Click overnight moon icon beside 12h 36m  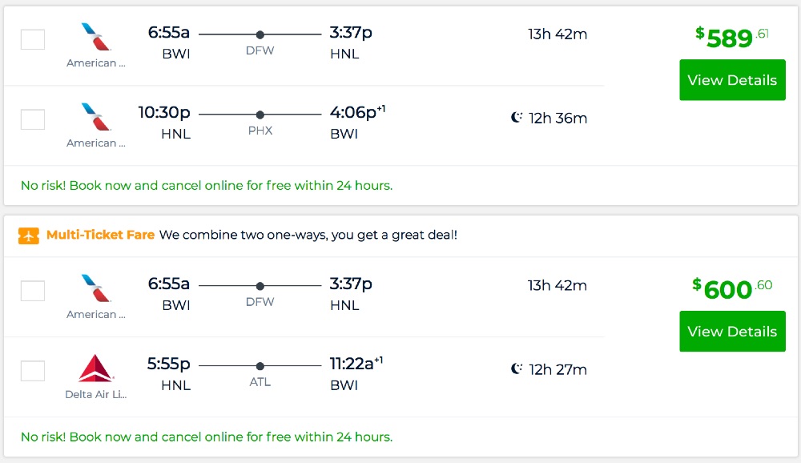tap(517, 118)
